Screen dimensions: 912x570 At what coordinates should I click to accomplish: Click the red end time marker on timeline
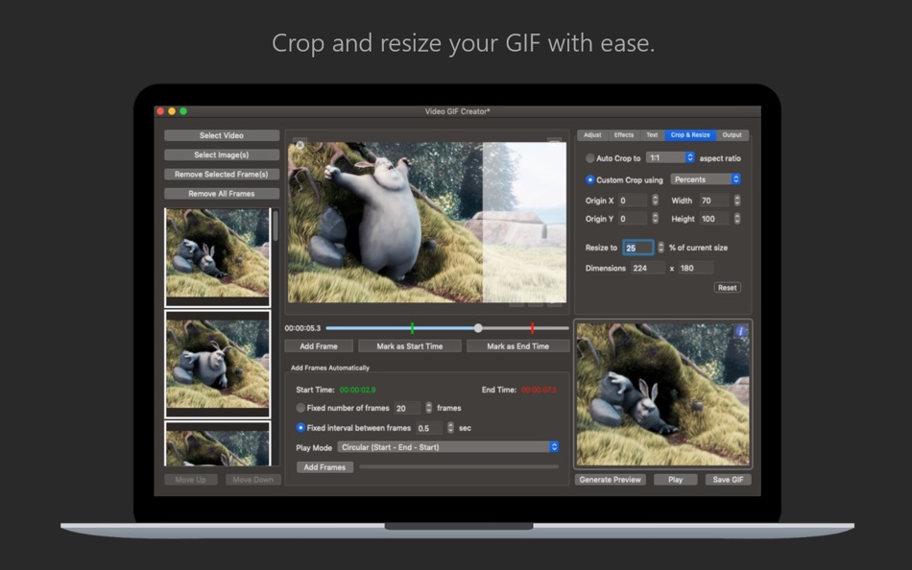click(x=532, y=328)
